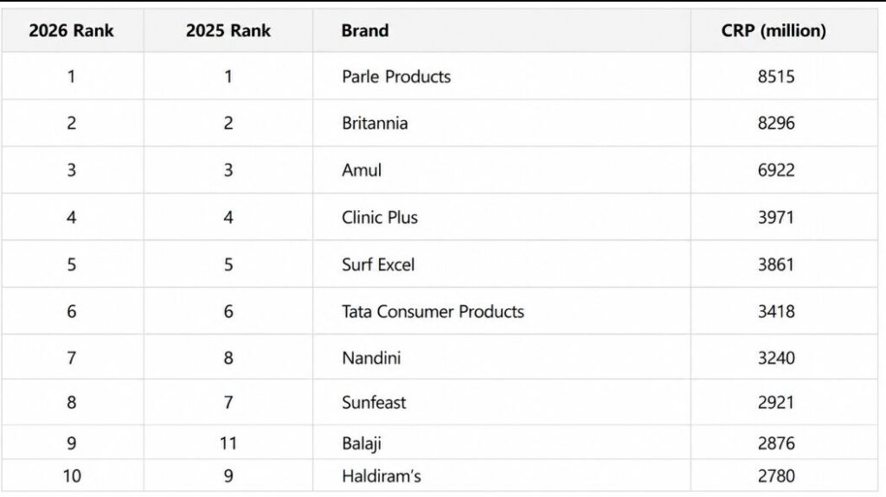The width and height of the screenshot is (886, 497).
Task: Click the 2025 Rank column header
Action: pos(228,30)
